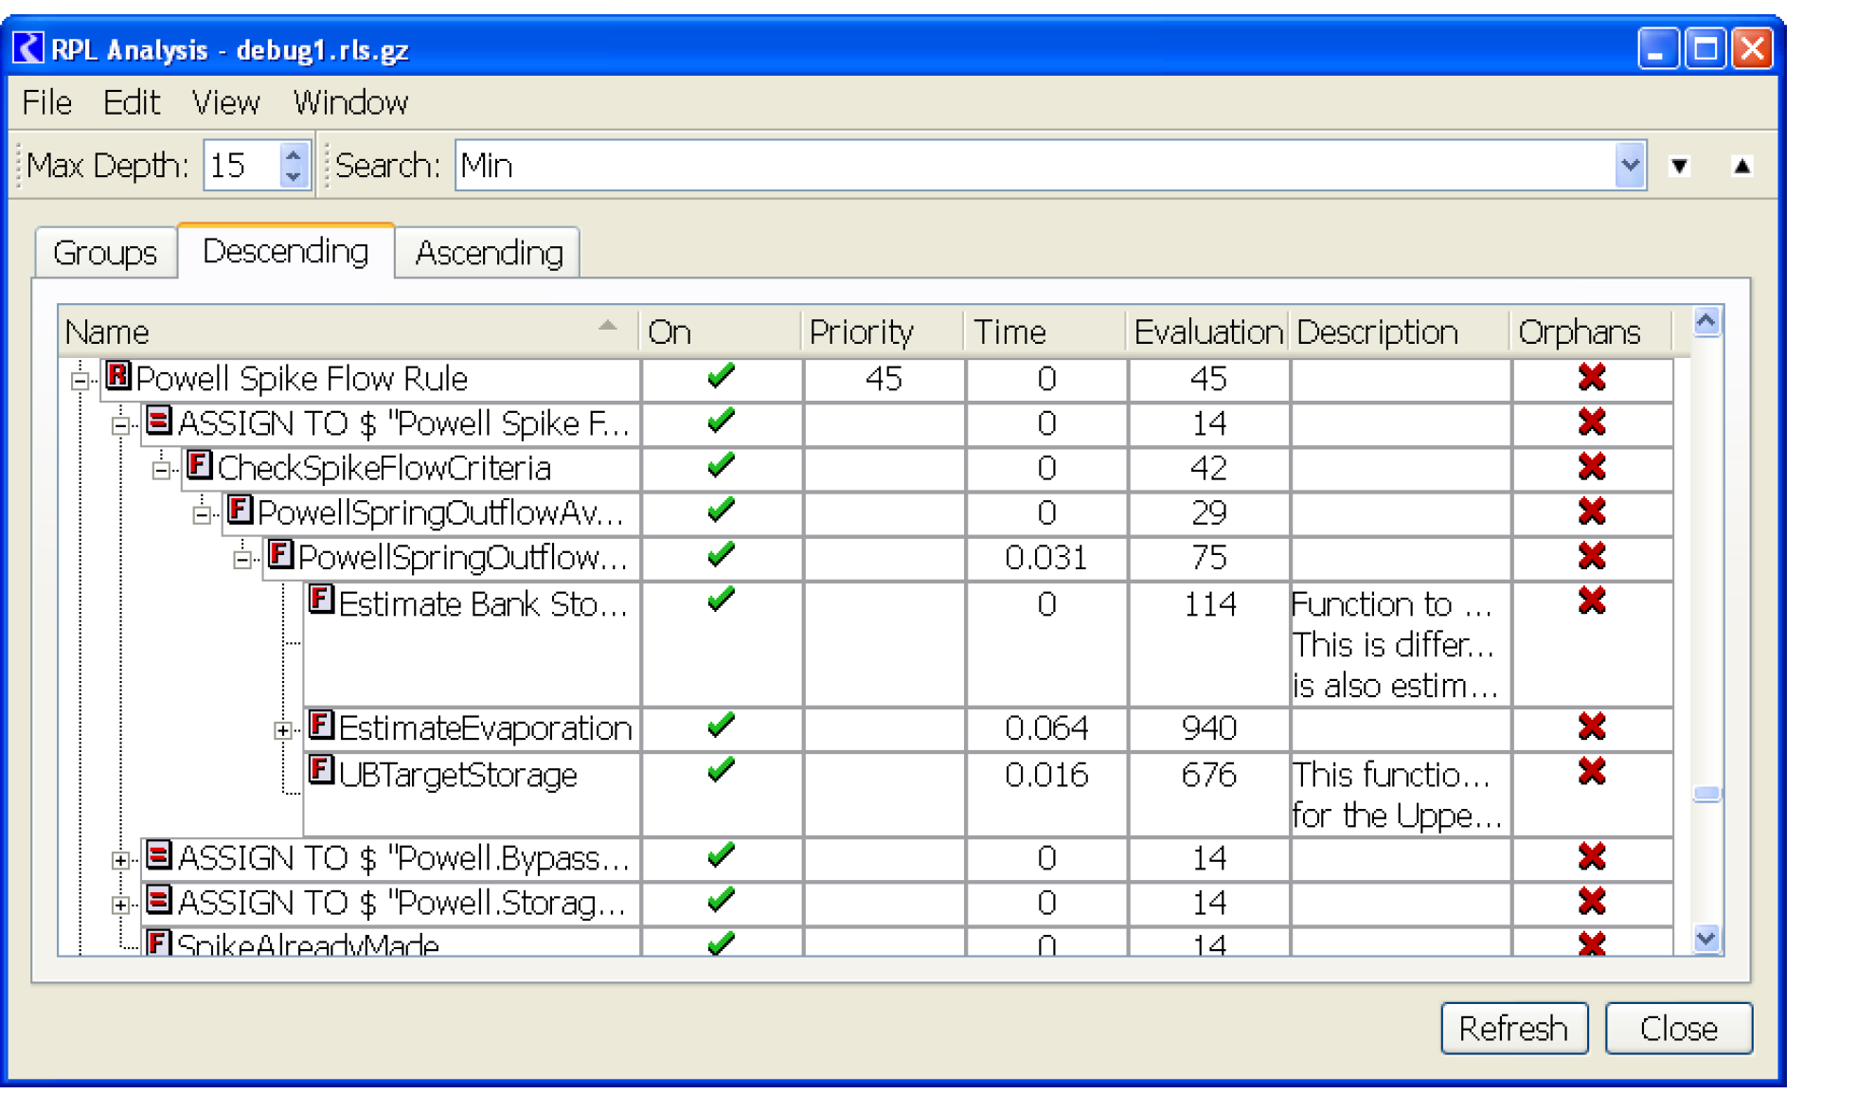This screenshot has width=1857, height=1094.
Task: Switch to the Ascending tab
Action: 488,253
